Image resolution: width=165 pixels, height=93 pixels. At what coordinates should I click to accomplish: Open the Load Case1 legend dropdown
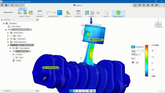[x=139, y=47]
